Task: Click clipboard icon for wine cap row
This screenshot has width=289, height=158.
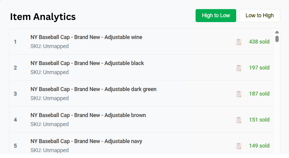Action: [239, 42]
